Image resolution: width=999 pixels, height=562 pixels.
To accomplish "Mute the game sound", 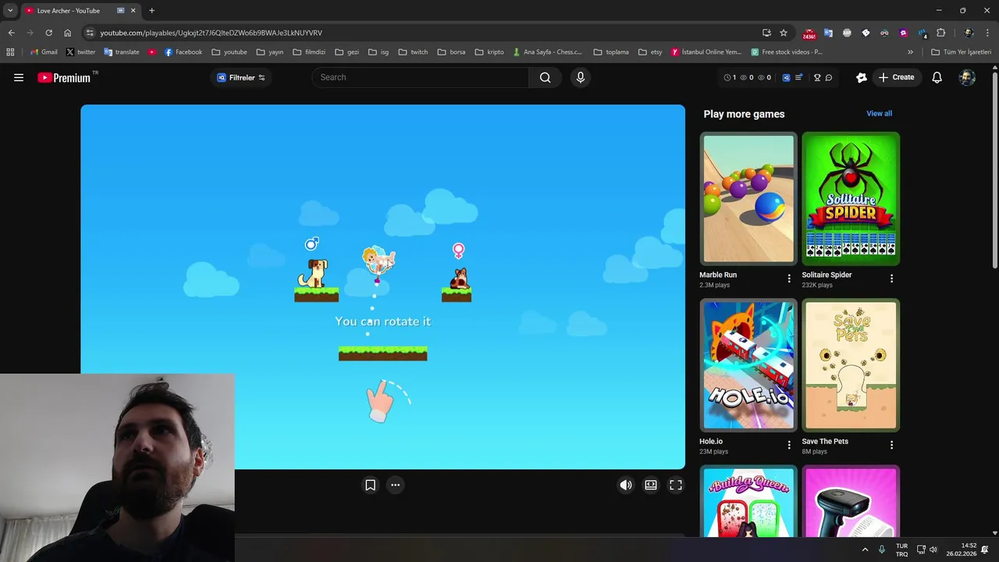I will click(626, 485).
